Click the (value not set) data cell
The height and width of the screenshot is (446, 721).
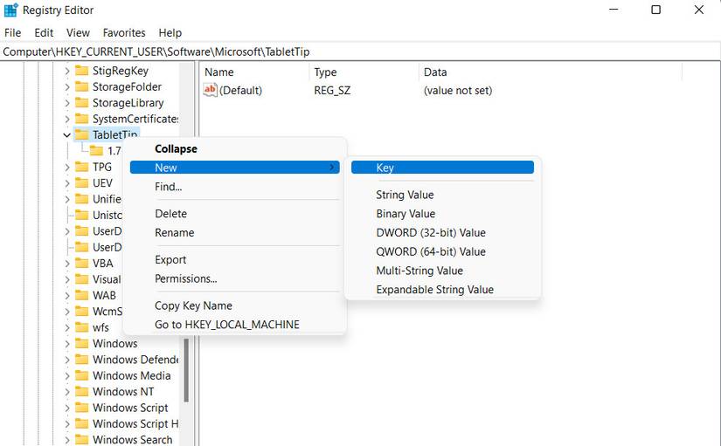[458, 91]
